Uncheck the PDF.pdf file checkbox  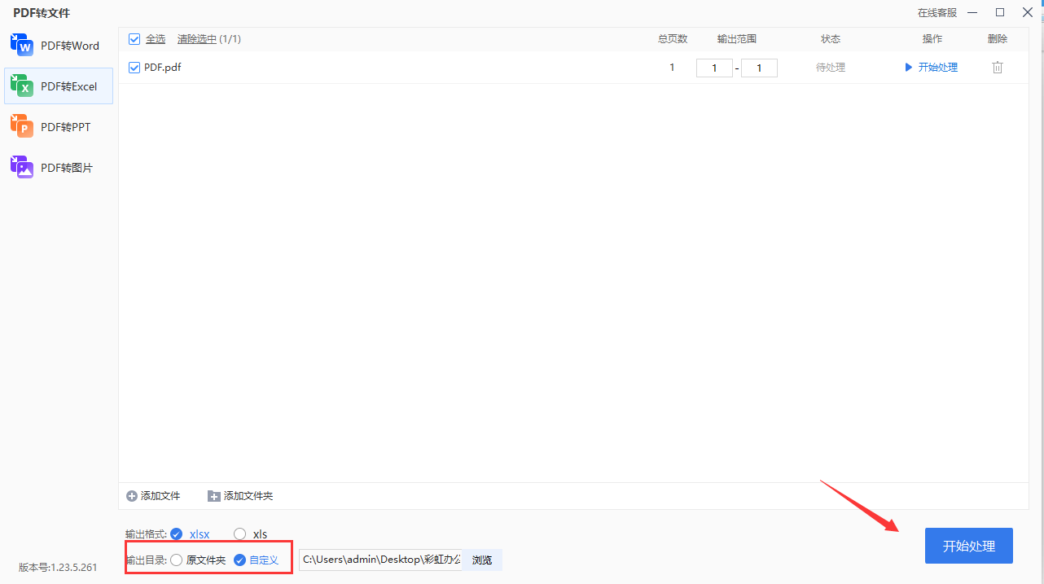(135, 68)
